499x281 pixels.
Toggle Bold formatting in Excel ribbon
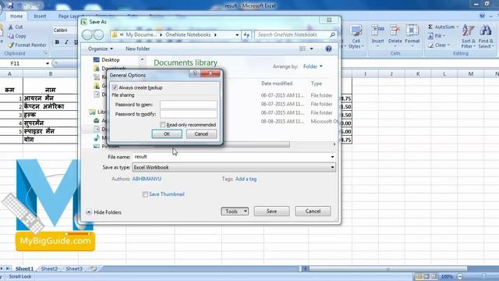[57, 41]
